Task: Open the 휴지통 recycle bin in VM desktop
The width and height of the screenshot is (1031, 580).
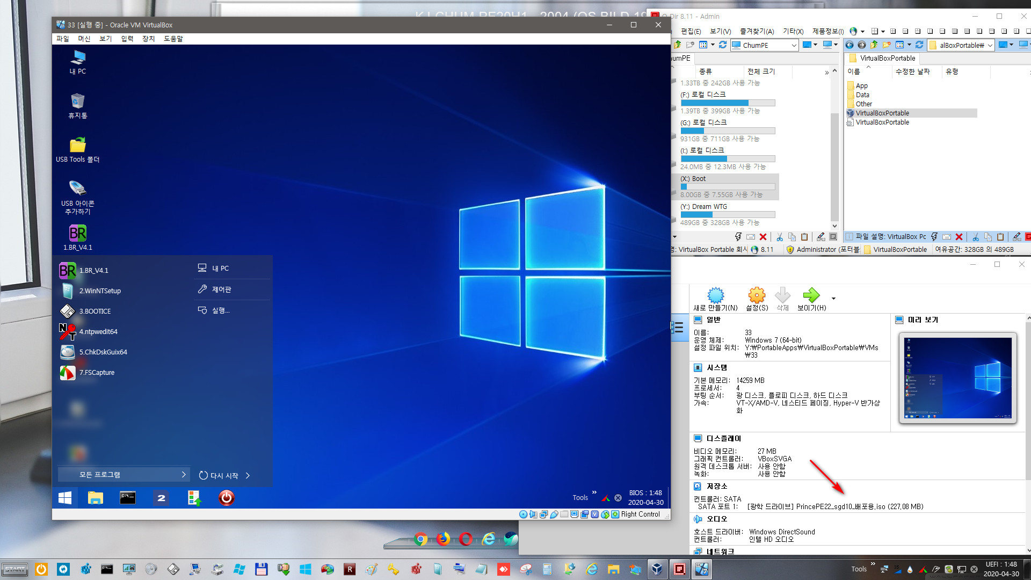Action: (78, 106)
